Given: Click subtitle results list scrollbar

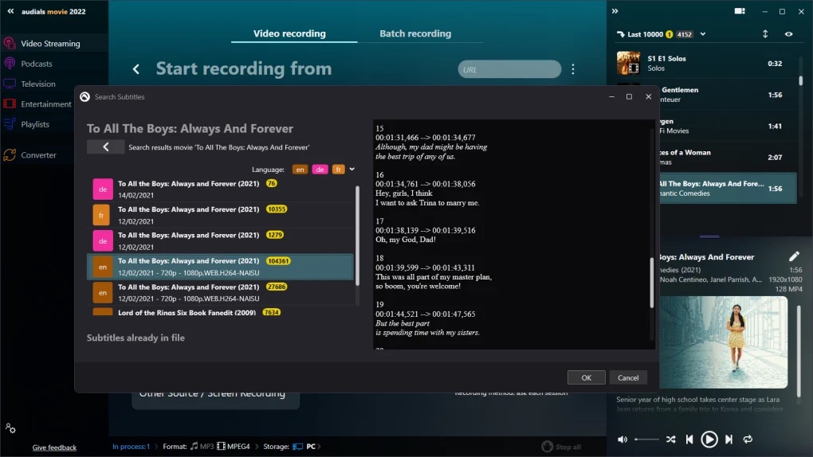Looking at the screenshot, I should pos(357,236).
